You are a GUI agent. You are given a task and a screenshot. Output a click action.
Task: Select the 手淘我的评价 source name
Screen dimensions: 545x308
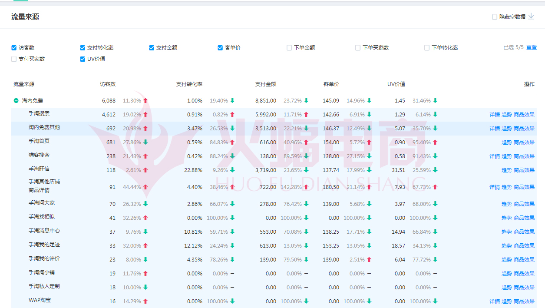(x=44, y=258)
